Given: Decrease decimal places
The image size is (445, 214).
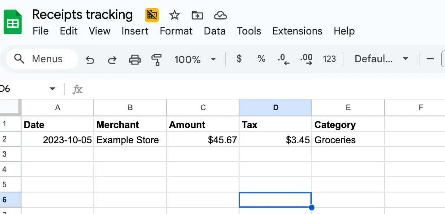Looking at the screenshot, I should tap(284, 60).
